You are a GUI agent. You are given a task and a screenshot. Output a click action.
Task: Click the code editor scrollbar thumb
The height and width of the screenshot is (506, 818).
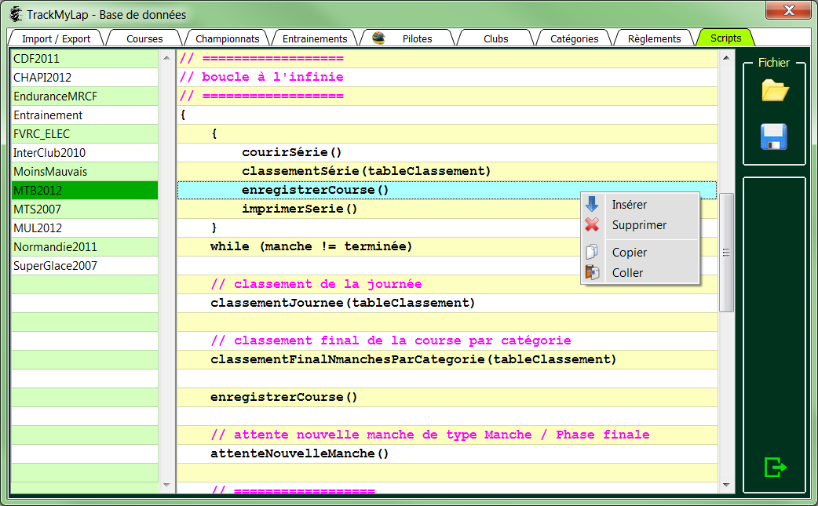click(726, 253)
